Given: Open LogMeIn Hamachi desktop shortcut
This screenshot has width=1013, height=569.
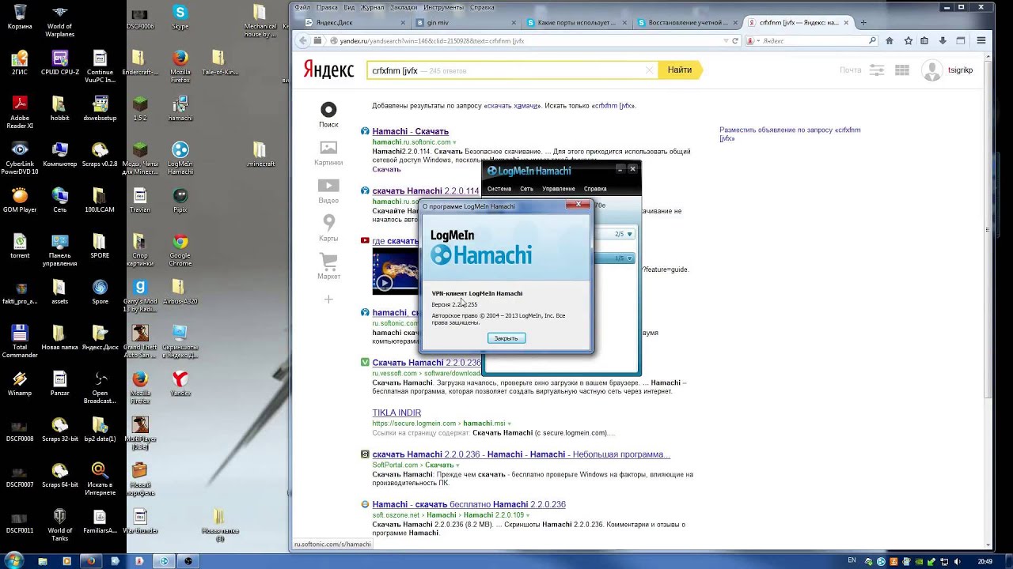Looking at the screenshot, I should coord(180,158).
